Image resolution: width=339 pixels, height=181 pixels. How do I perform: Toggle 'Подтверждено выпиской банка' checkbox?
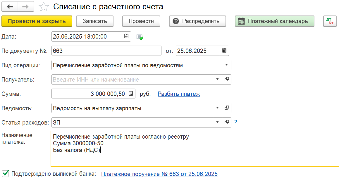(5, 173)
